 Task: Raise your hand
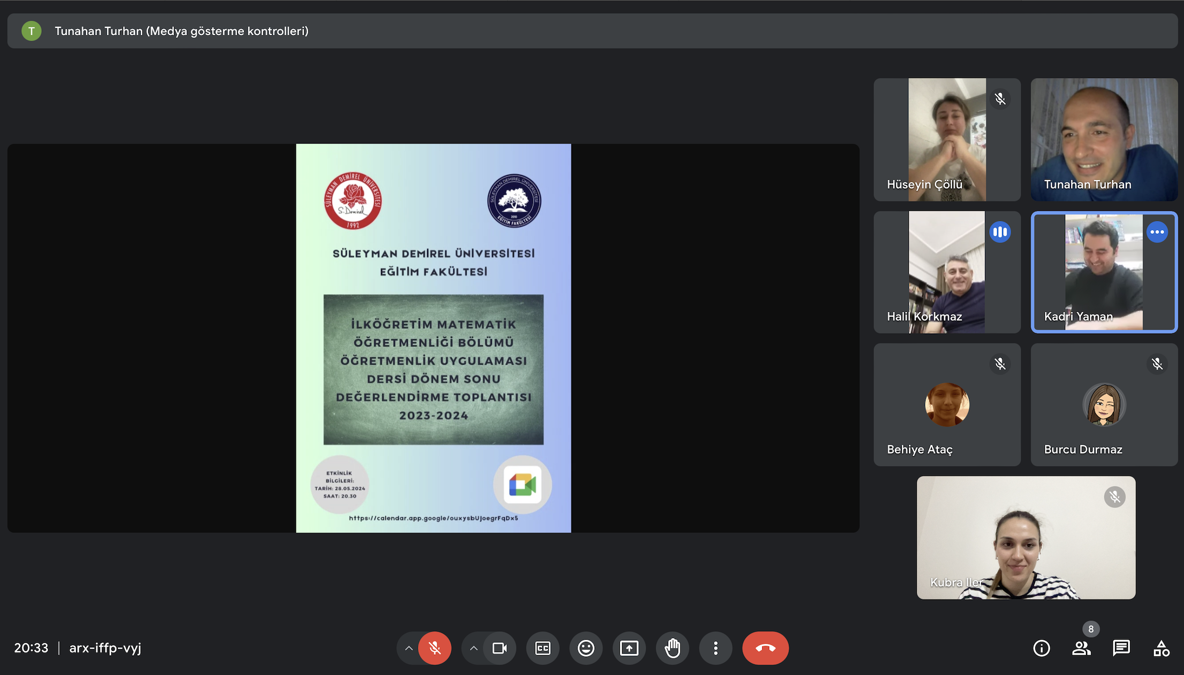(672, 648)
